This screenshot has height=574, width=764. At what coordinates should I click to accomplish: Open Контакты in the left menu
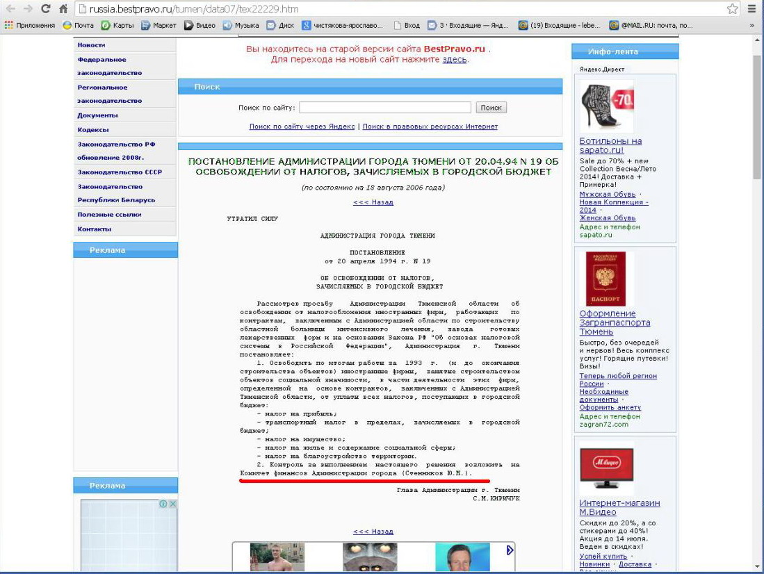[x=94, y=229]
